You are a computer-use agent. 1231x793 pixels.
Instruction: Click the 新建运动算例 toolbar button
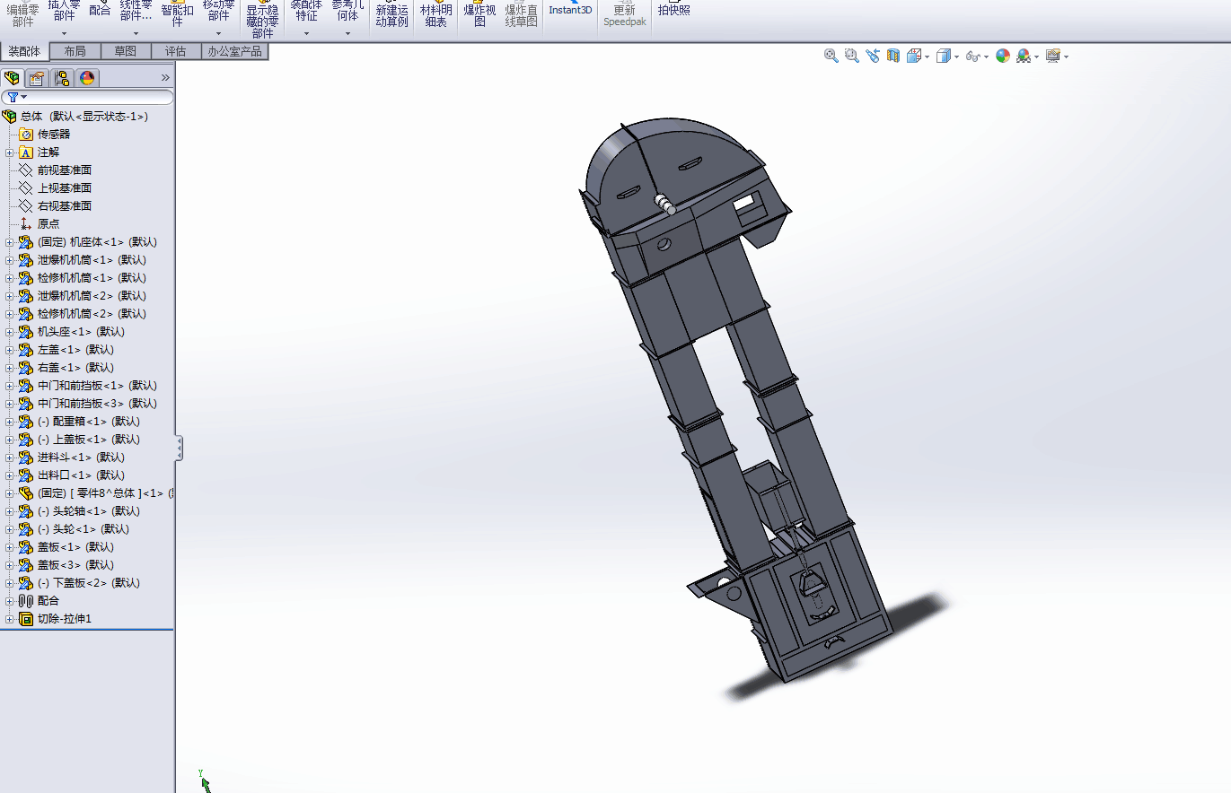click(392, 15)
